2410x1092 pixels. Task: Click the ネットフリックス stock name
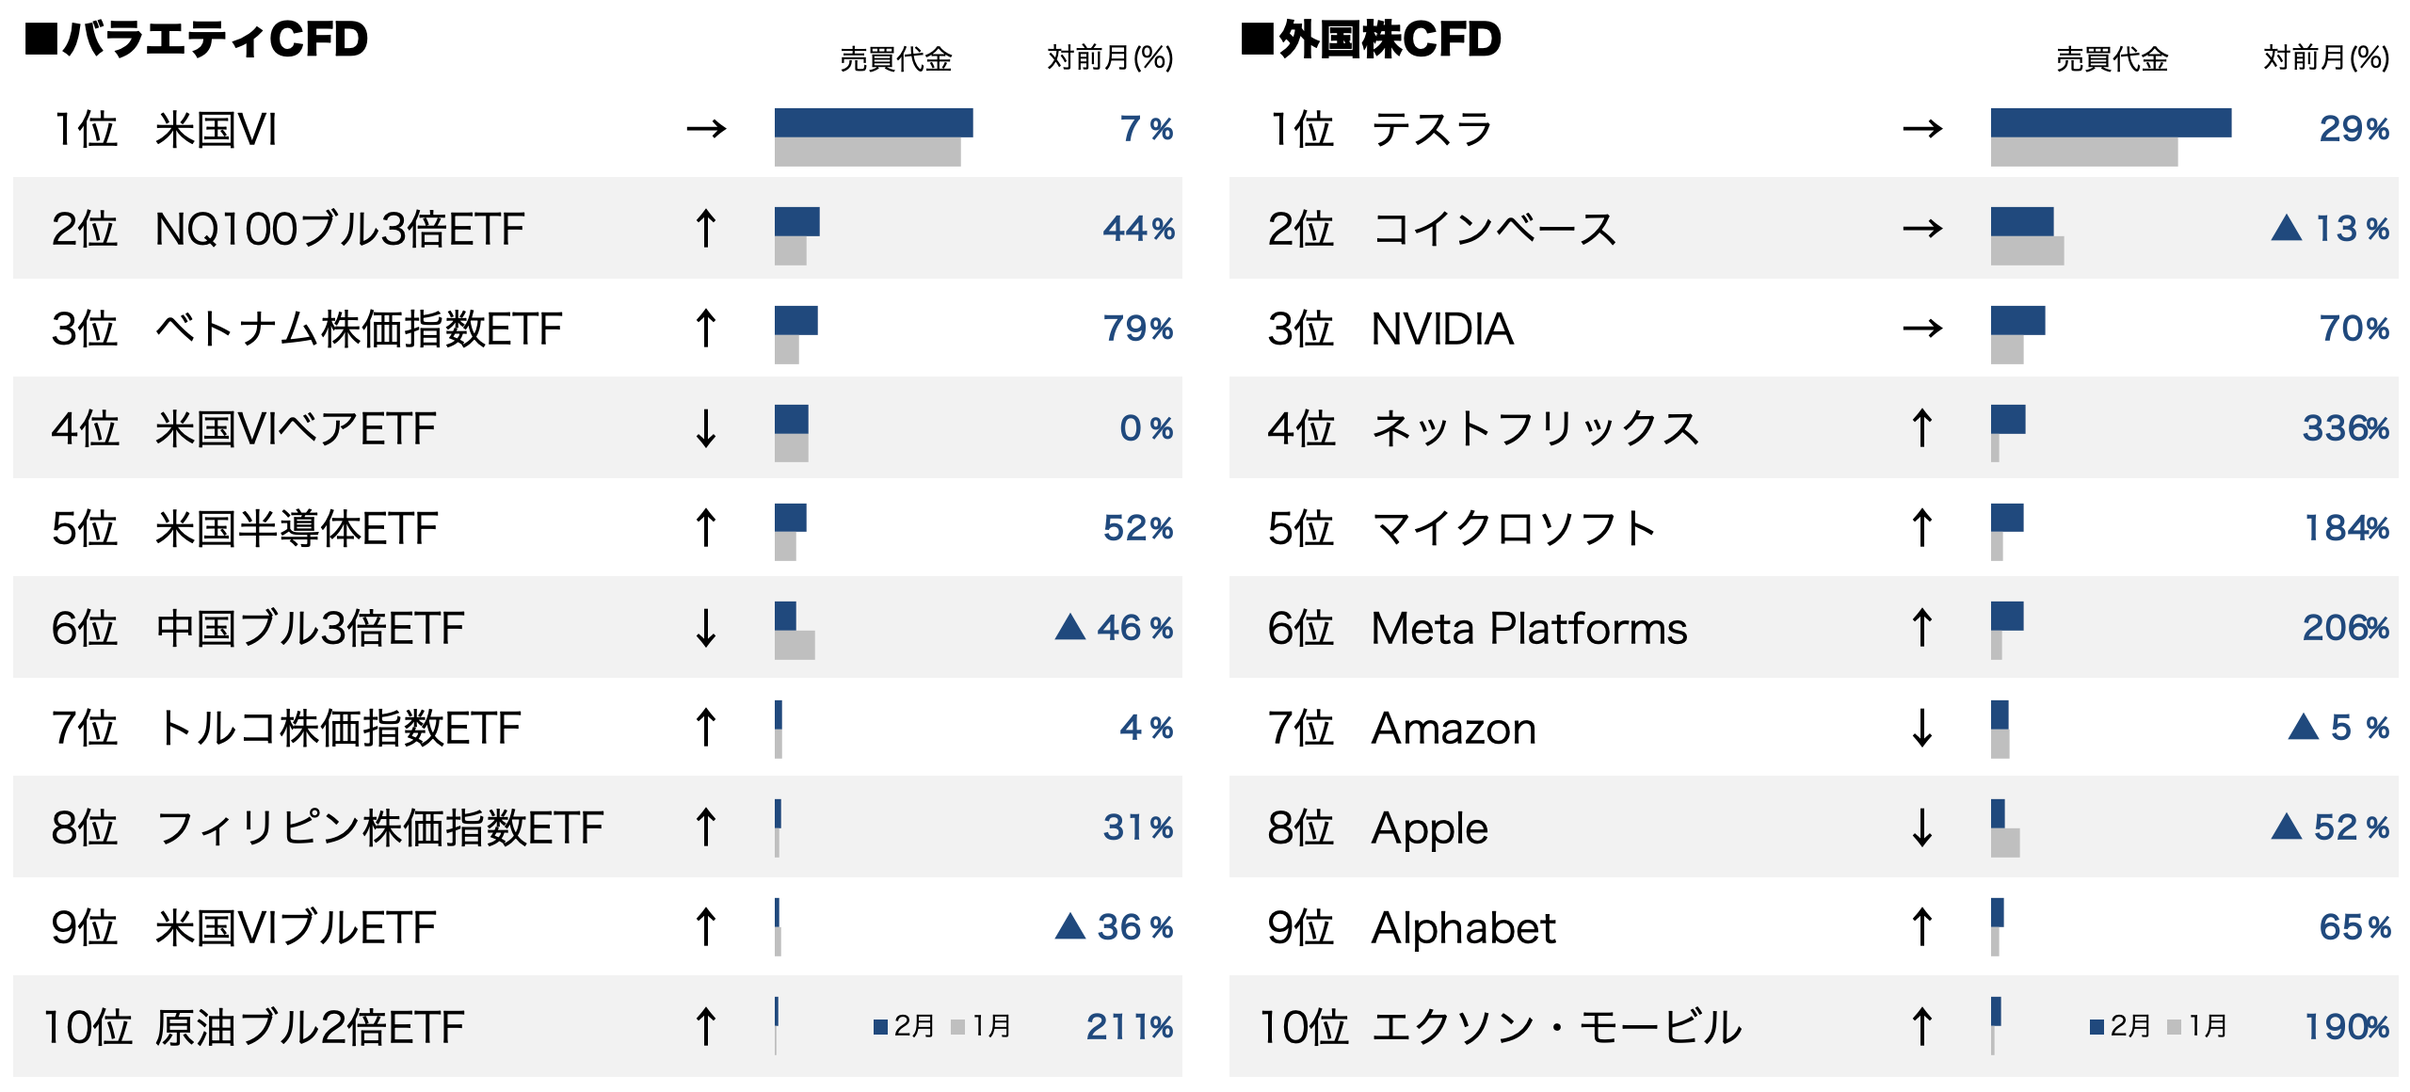[1534, 429]
